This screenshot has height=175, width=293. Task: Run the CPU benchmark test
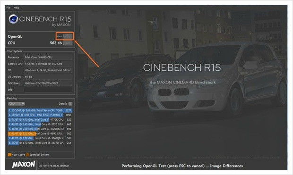pyautogui.click(x=68, y=43)
